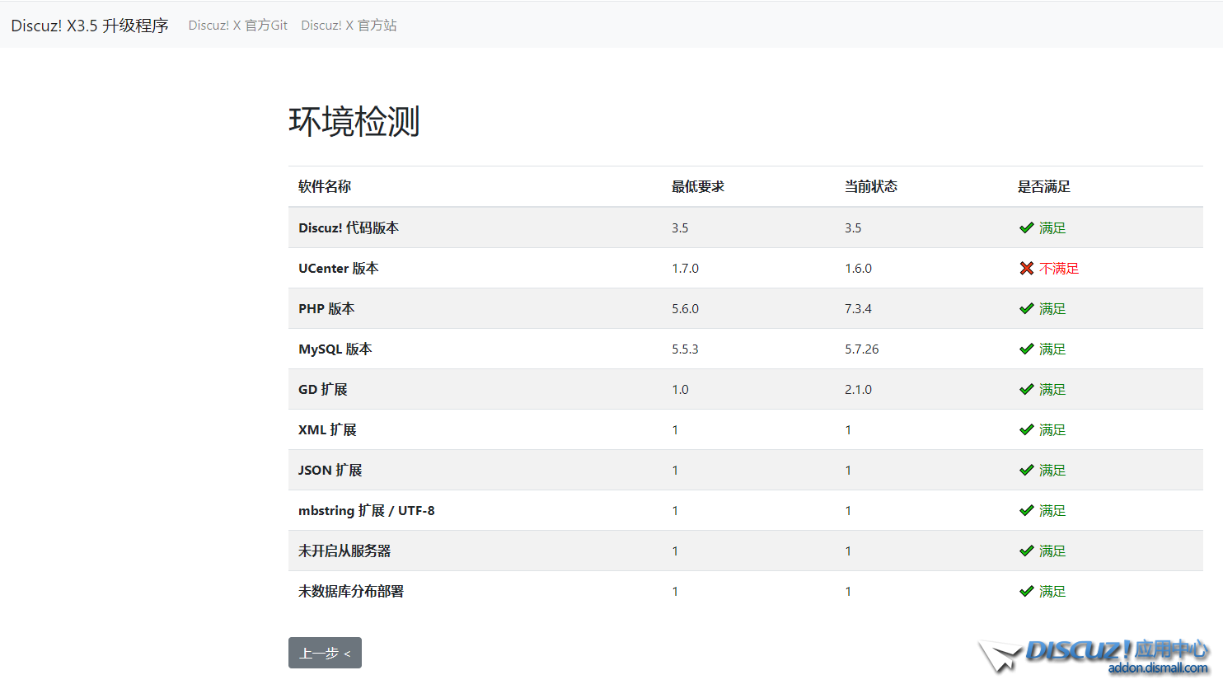Image resolution: width=1223 pixels, height=689 pixels.
Task: Select the 是否满足 column header
Action: (x=1043, y=186)
